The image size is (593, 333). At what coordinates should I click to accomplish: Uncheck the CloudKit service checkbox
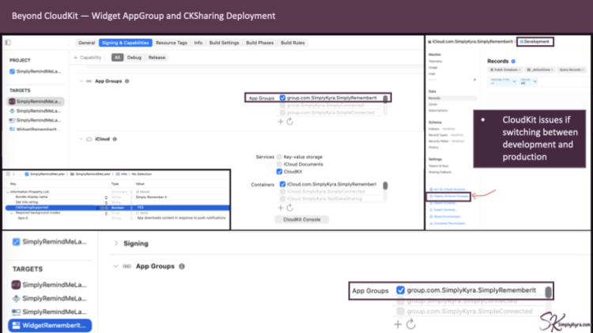click(x=279, y=172)
